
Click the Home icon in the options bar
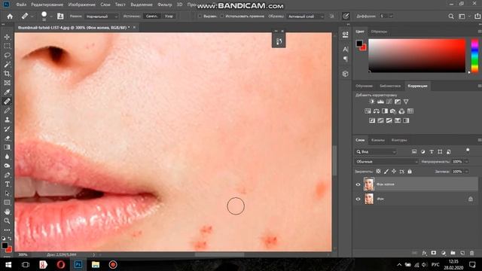click(x=10, y=17)
